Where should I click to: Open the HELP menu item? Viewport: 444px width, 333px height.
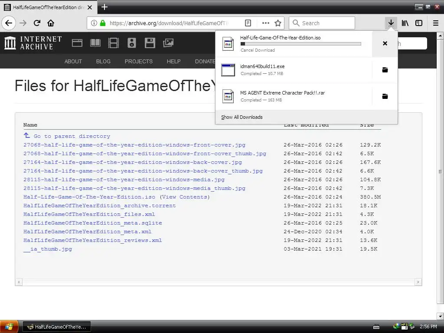(173, 62)
